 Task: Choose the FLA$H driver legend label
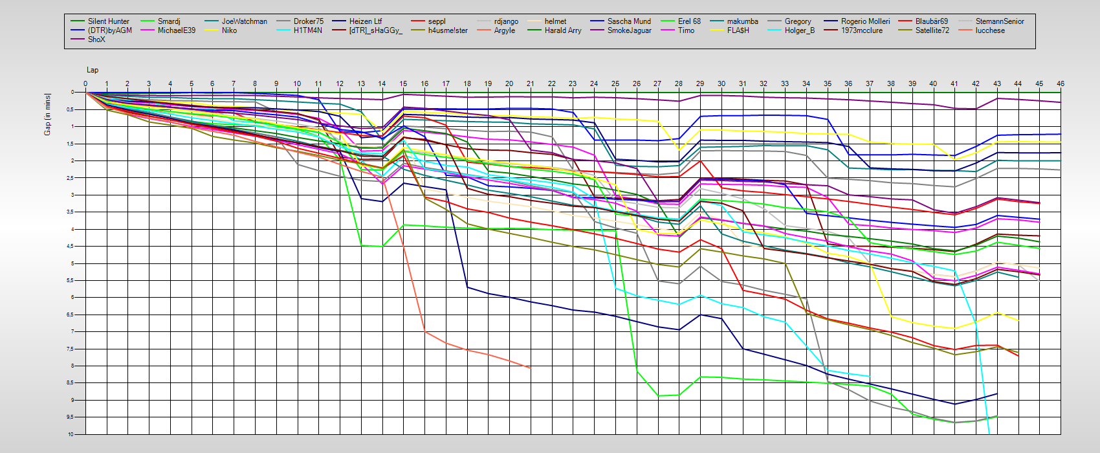pyautogui.click(x=738, y=30)
